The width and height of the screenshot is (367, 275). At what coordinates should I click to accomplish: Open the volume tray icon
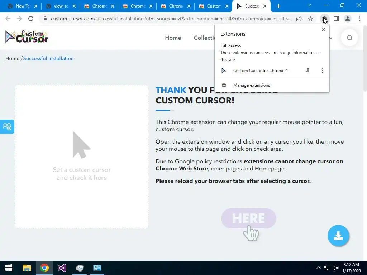point(335,268)
